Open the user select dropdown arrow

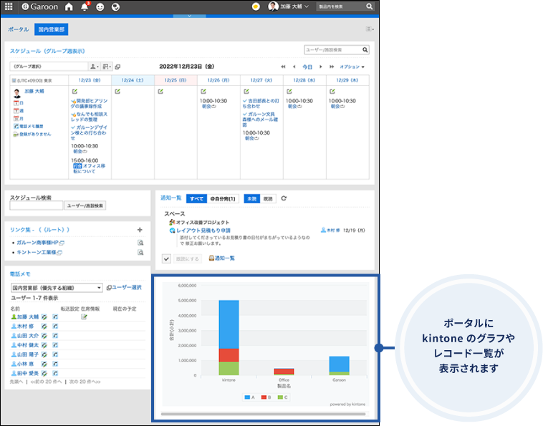(95, 67)
